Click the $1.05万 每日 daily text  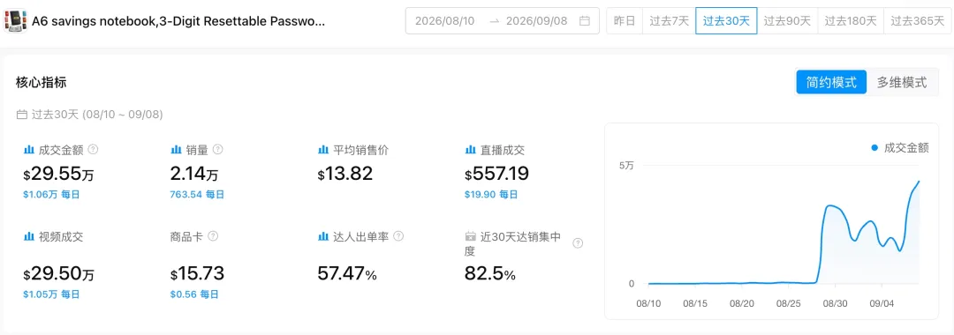[x=52, y=294]
